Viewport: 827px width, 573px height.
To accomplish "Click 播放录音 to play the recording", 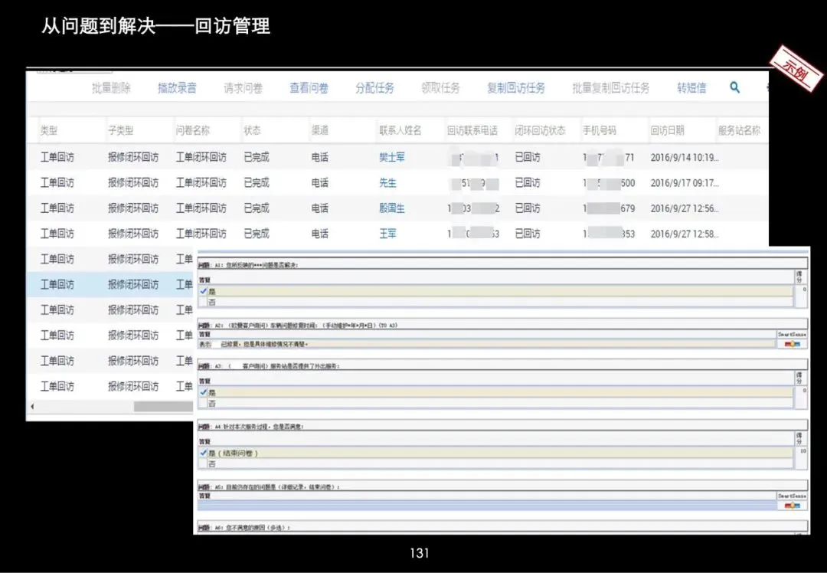I will coord(177,88).
